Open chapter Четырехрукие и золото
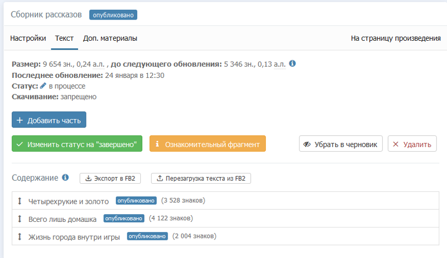This screenshot has width=447, height=258. tap(69, 201)
